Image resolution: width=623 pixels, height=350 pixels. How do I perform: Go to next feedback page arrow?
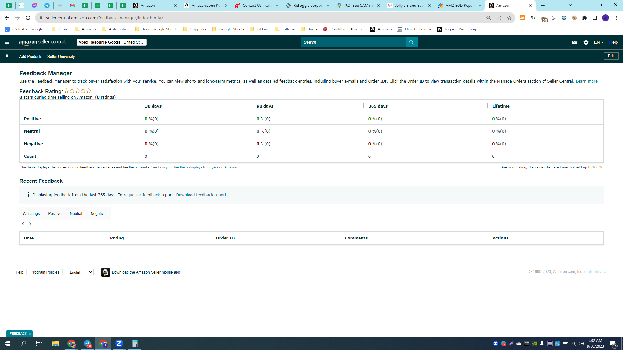click(x=30, y=224)
